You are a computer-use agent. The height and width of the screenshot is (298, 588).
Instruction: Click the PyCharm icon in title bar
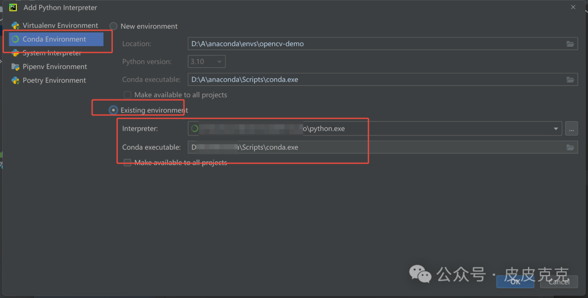(13, 8)
